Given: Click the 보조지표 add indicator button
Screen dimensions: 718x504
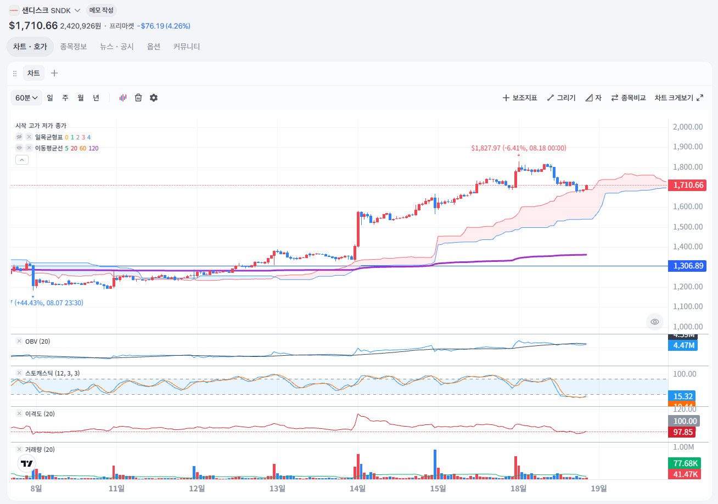Looking at the screenshot, I should click(x=520, y=98).
